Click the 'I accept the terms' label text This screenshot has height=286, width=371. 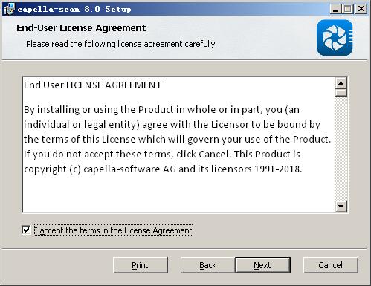(114, 230)
